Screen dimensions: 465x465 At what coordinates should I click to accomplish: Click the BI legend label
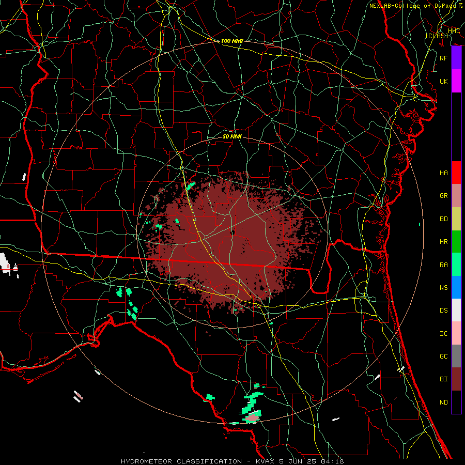443,379
